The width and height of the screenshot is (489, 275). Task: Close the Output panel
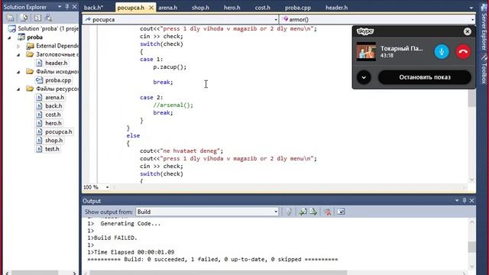pyautogui.click(x=471, y=200)
